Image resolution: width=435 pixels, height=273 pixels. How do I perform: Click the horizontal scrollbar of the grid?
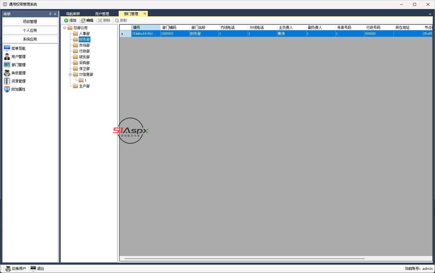tap(244, 259)
